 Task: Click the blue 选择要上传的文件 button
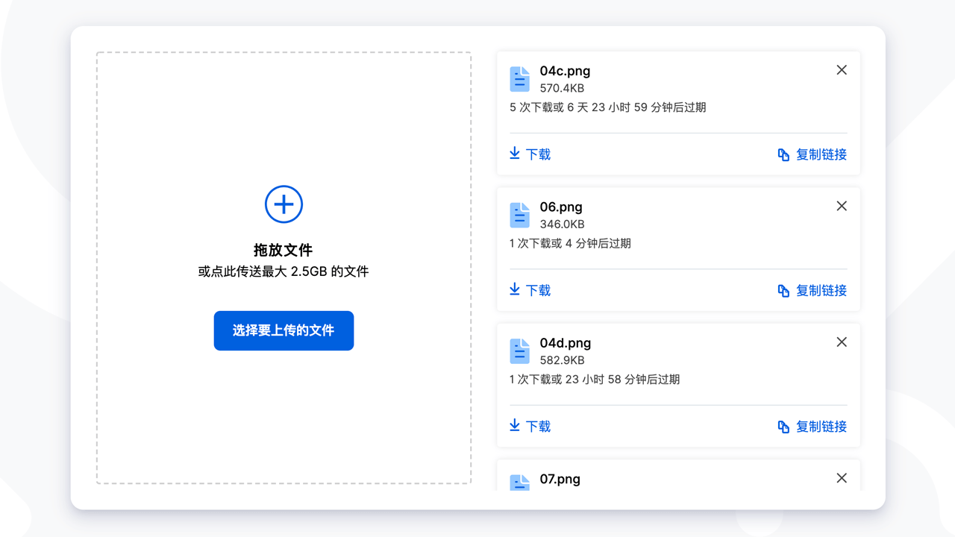pyautogui.click(x=284, y=330)
